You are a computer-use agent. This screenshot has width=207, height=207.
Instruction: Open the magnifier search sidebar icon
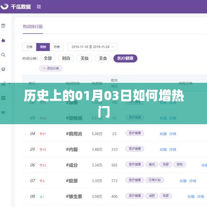click(x=3, y=55)
